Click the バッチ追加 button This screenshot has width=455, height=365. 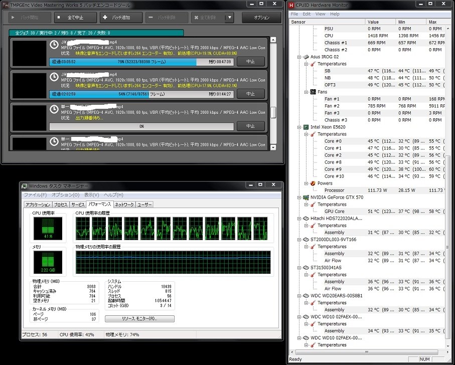121,18
